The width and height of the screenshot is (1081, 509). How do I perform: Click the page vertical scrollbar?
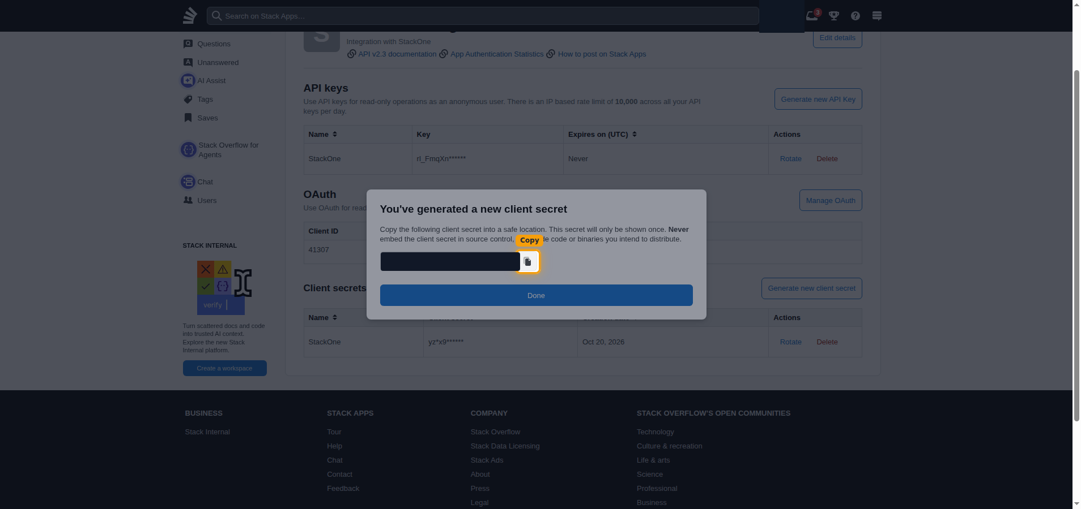pyautogui.click(x=1076, y=245)
